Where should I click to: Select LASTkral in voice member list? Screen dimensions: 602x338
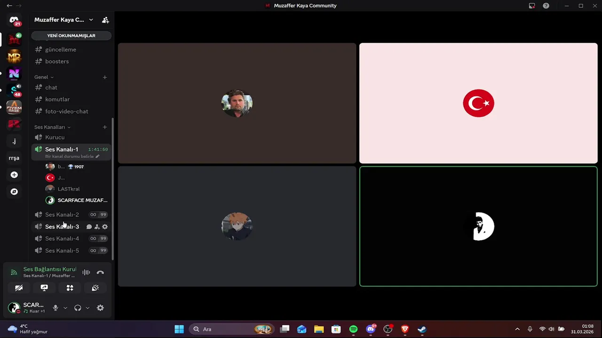(x=77, y=189)
